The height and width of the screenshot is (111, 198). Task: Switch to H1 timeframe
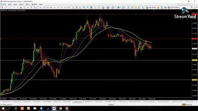click(x=54, y=7)
